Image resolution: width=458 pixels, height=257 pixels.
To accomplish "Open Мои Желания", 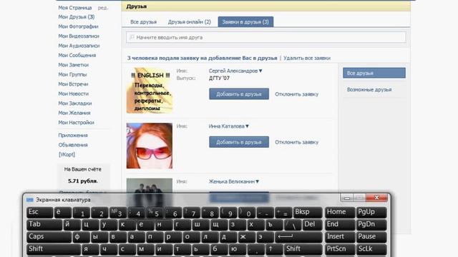I will click(74, 113).
